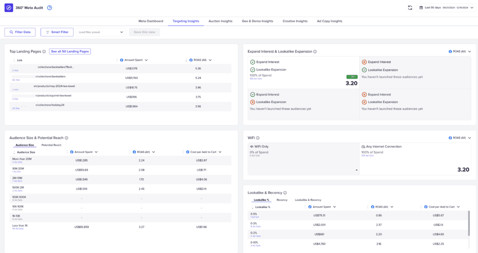Click the 8 Ad Sets link under 0-3%
The image size is (478, 253).
[255, 226]
